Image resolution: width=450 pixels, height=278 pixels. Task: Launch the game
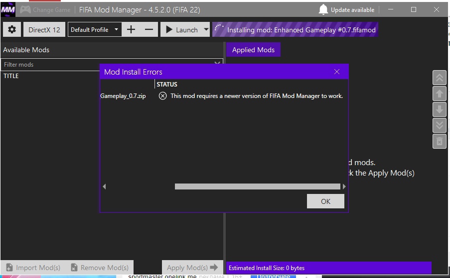pos(182,29)
